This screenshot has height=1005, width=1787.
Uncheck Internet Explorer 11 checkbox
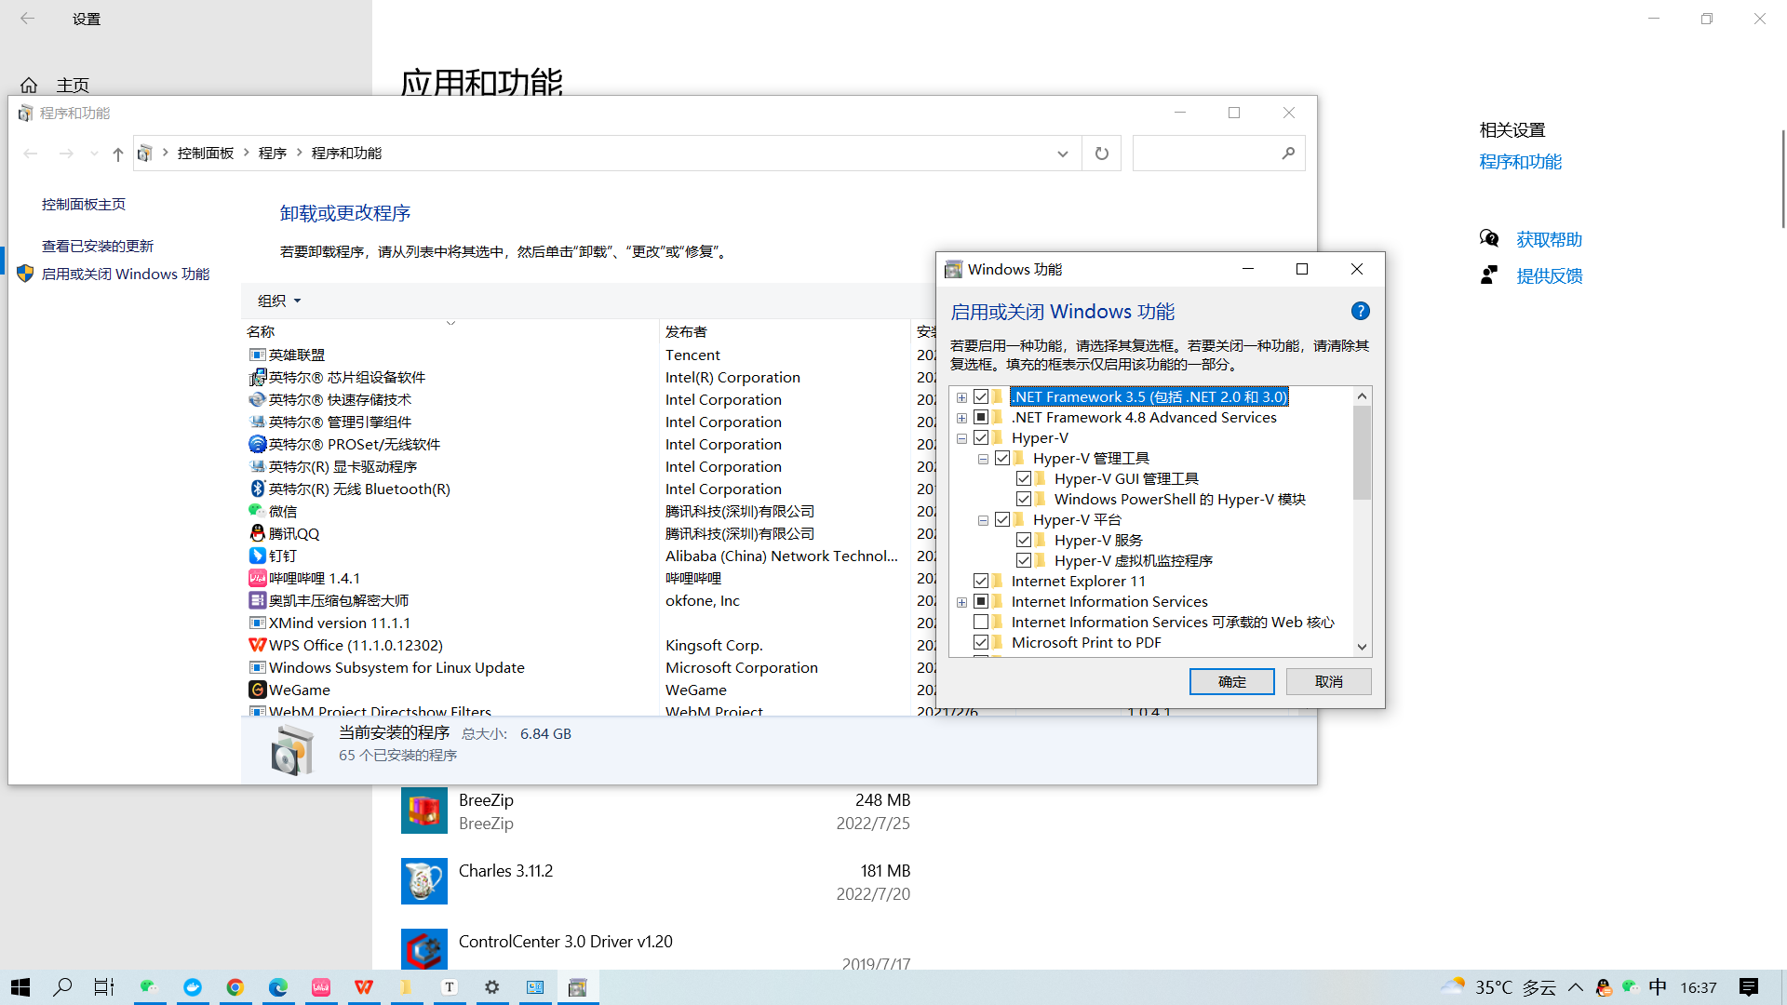tap(981, 581)
